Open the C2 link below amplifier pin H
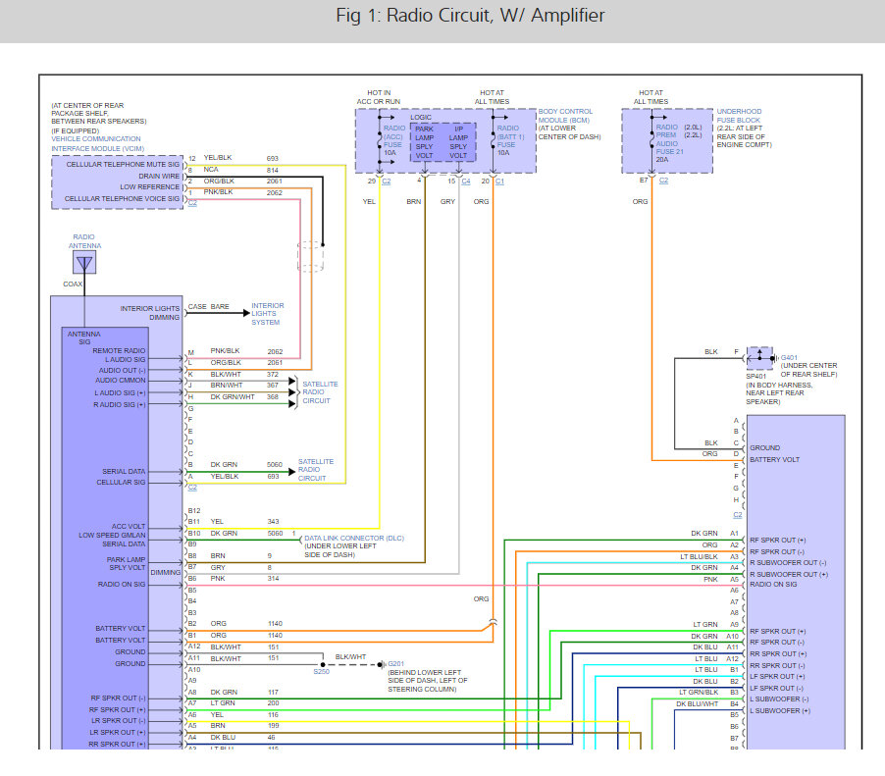 pyautogui.click(x=738, y=515)
